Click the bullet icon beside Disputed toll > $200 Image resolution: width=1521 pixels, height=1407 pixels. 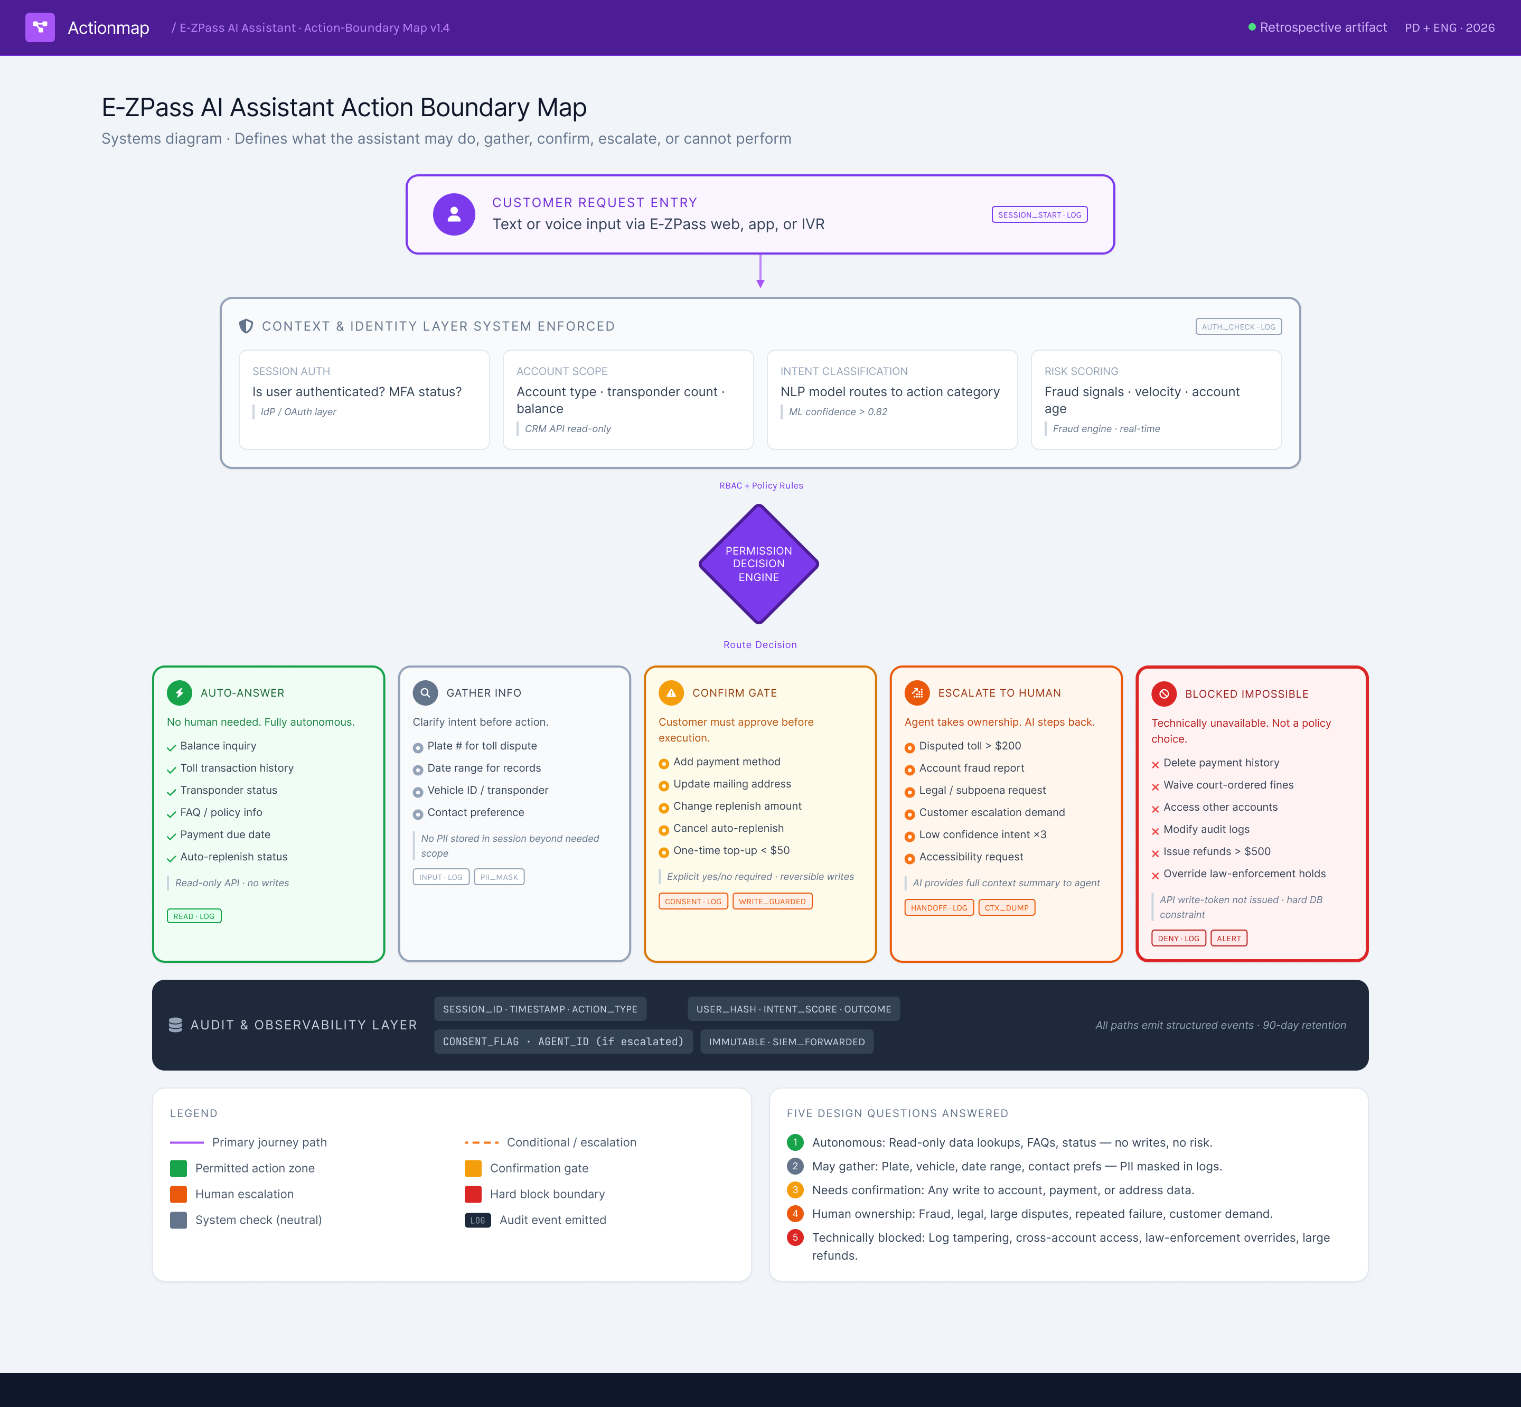[x=910, y=748]
